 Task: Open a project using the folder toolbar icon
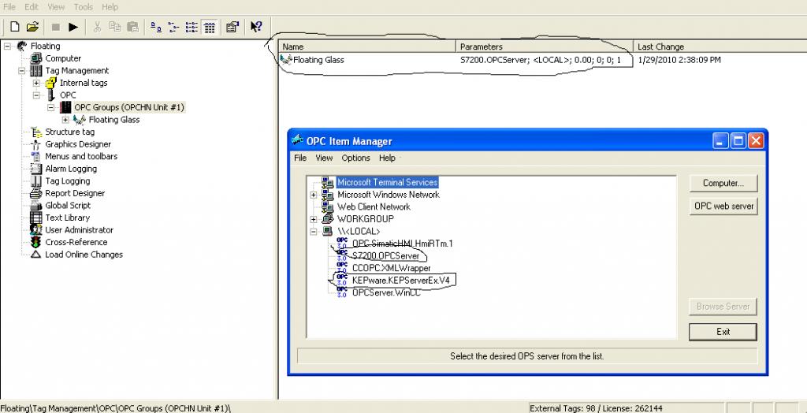point(32,27)
